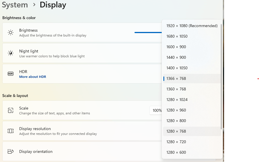
Task: Select 1920 × 1080 (Recommended) resolution
Action: pos(192,26)
